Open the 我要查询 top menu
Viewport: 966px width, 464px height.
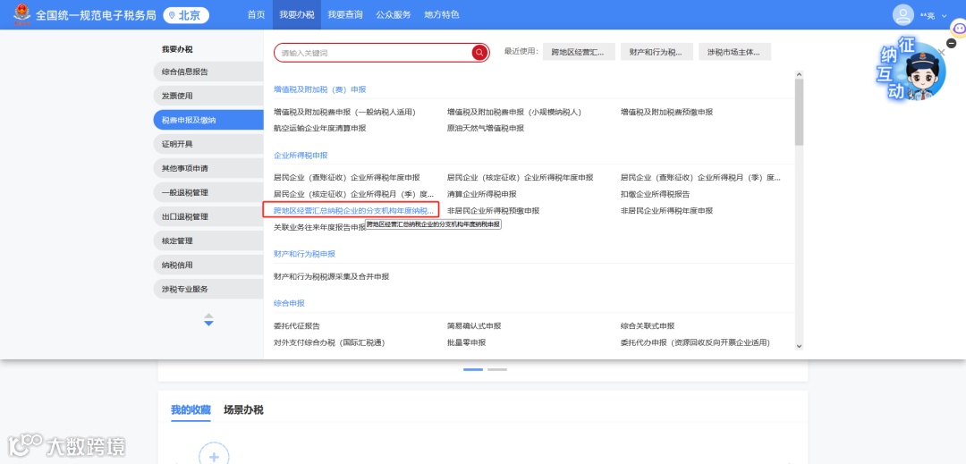pos(345,15)
